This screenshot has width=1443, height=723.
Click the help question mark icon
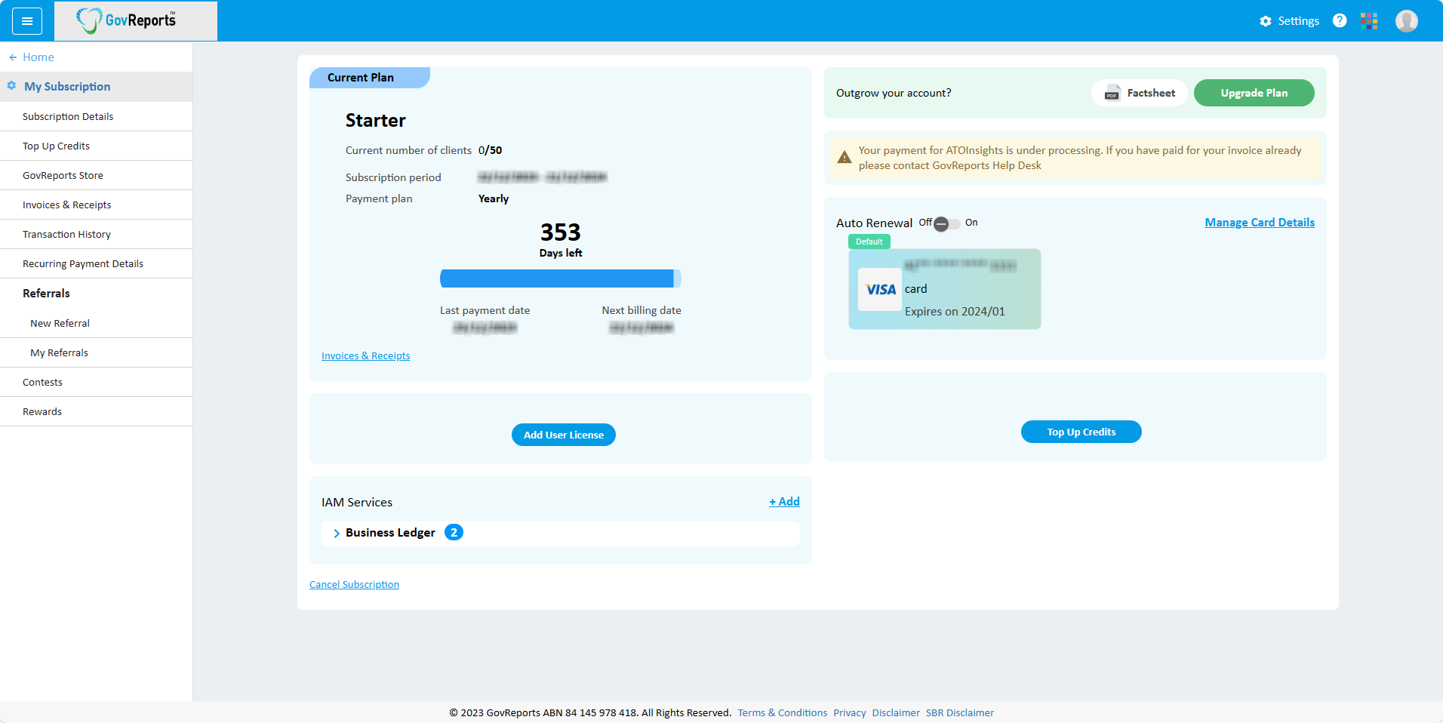(1340, 21)
